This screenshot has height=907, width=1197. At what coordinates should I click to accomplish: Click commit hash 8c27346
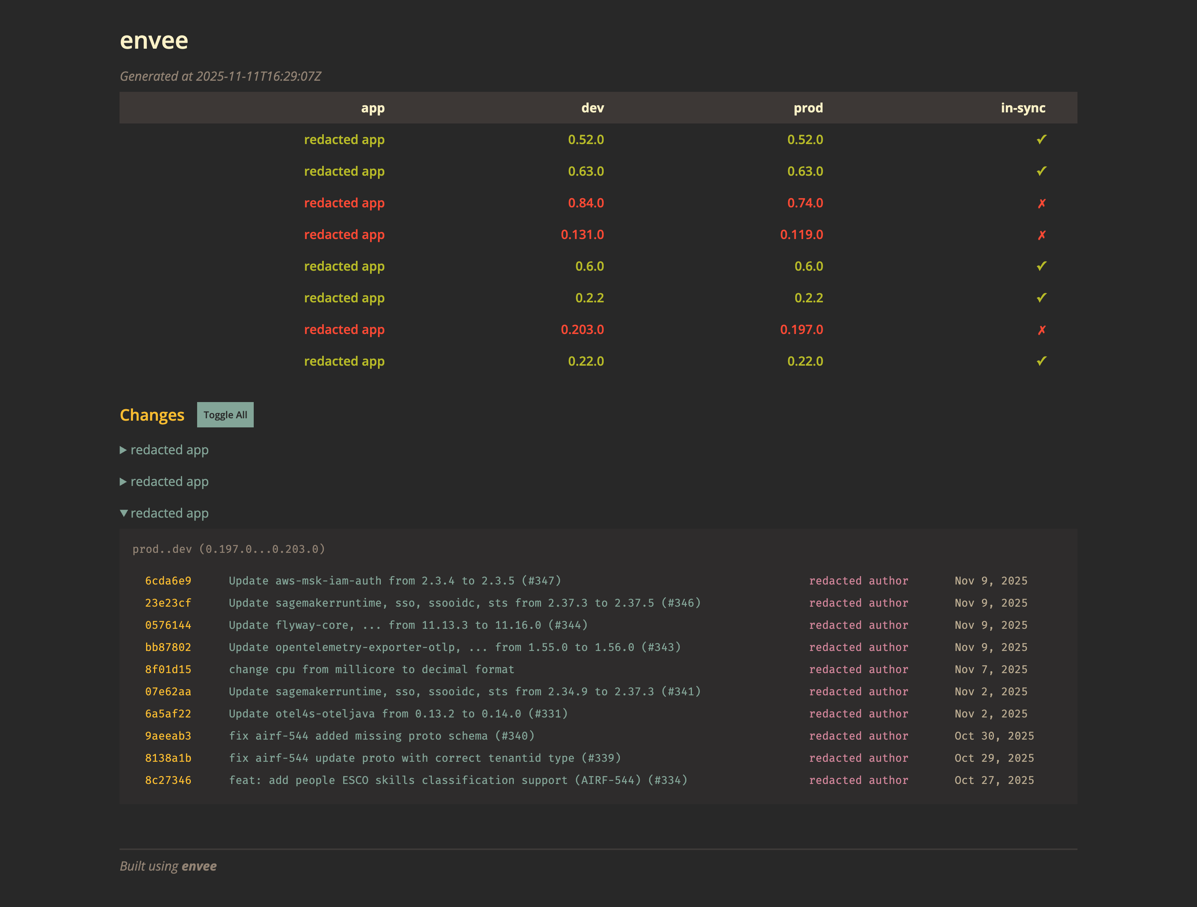(168, 780)
